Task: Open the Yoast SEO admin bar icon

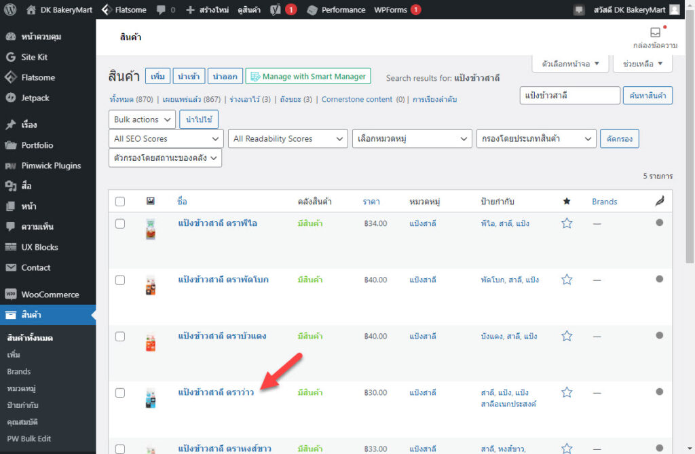Action: 276,10
